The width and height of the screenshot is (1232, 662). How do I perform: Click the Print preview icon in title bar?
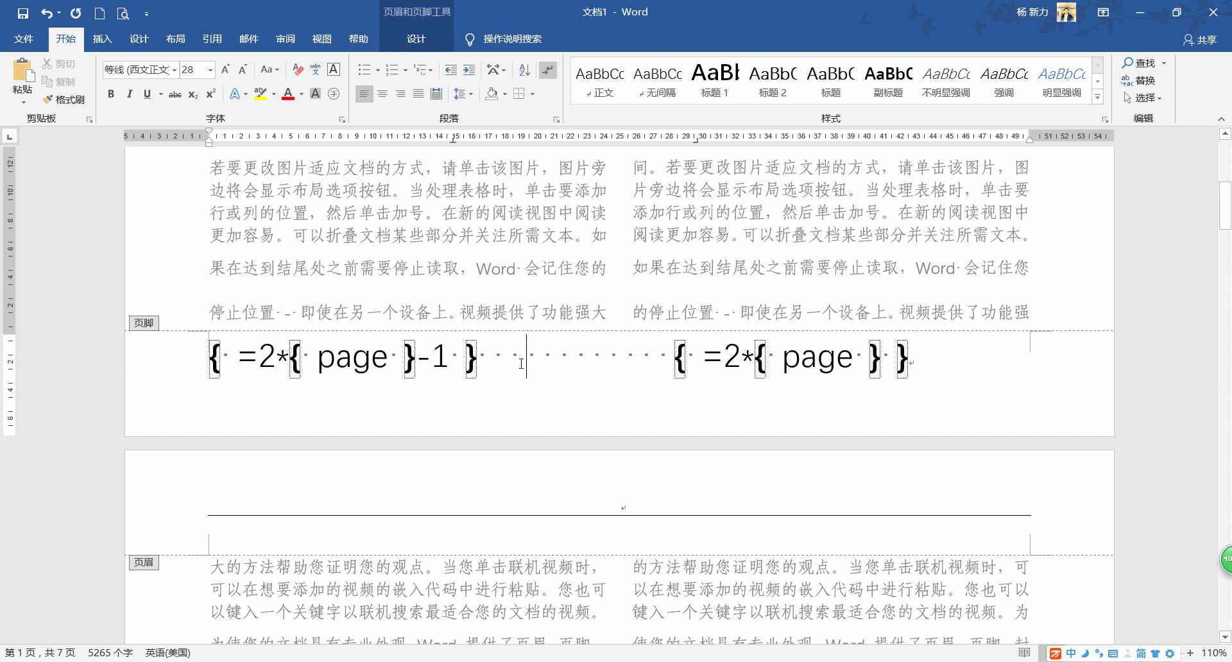(x=123, y=13)
